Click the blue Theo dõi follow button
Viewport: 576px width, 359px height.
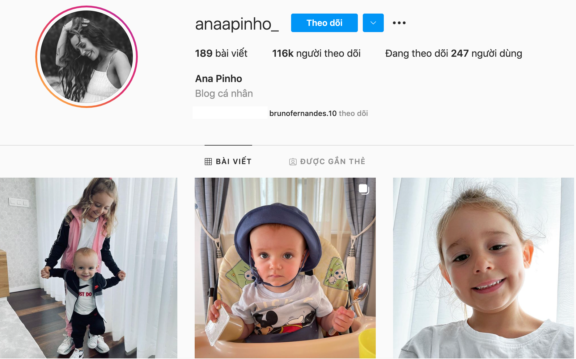[x=324, y=23]
